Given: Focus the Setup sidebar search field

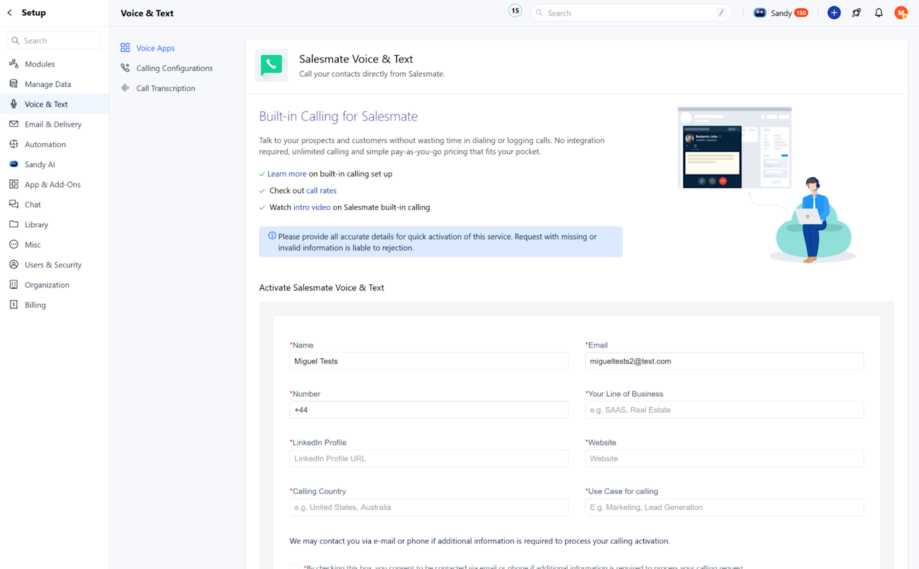Looking at the screenshot, I should coord(54,40).
